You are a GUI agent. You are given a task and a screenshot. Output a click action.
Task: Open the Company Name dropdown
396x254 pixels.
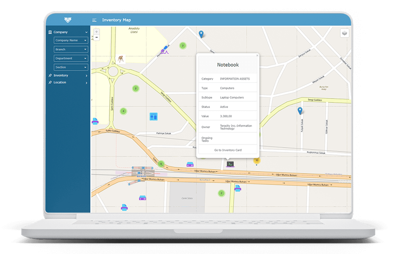tap(71, 40)
